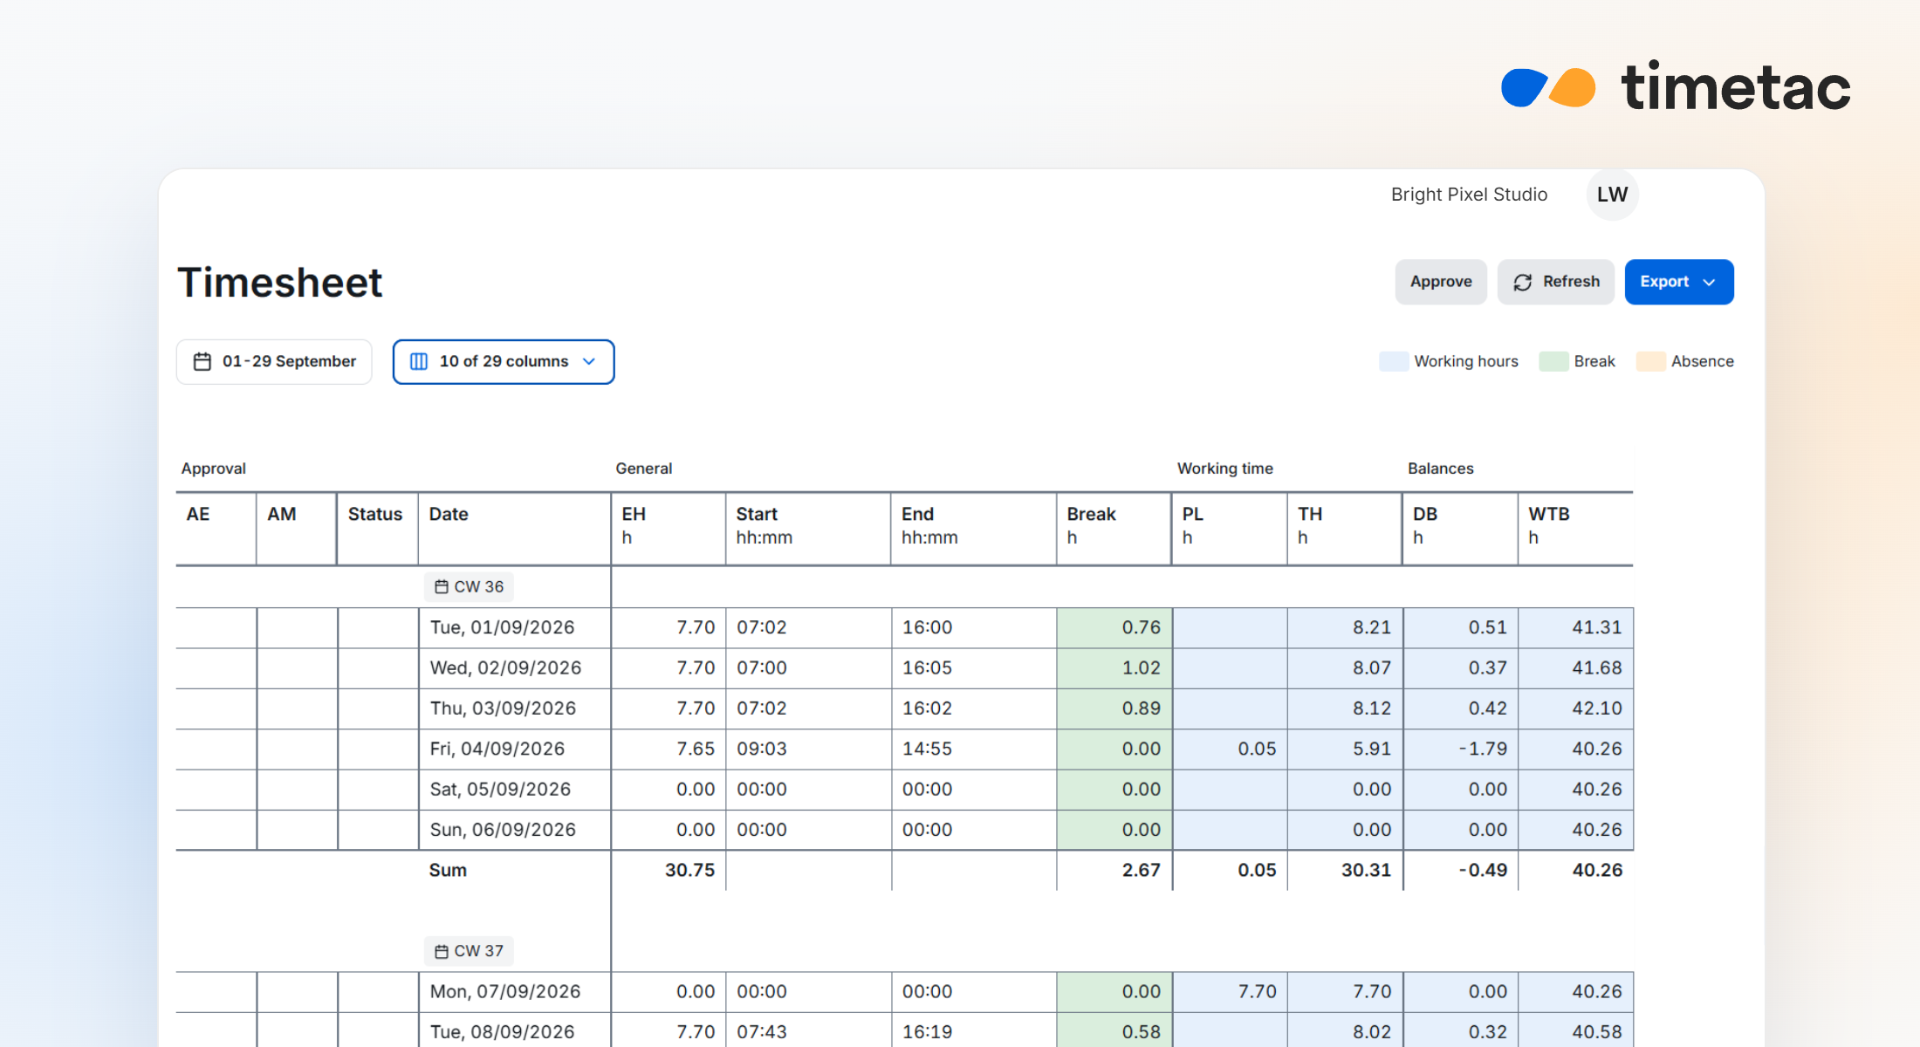Click the TH column header
Screen dimensions: 1920x1047
1345,528
